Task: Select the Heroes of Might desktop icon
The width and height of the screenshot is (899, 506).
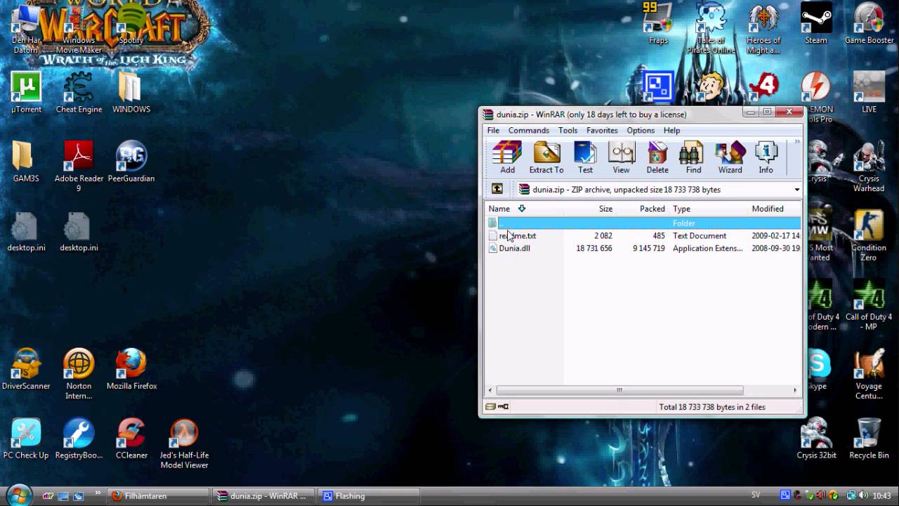Action: pos(763,30)
